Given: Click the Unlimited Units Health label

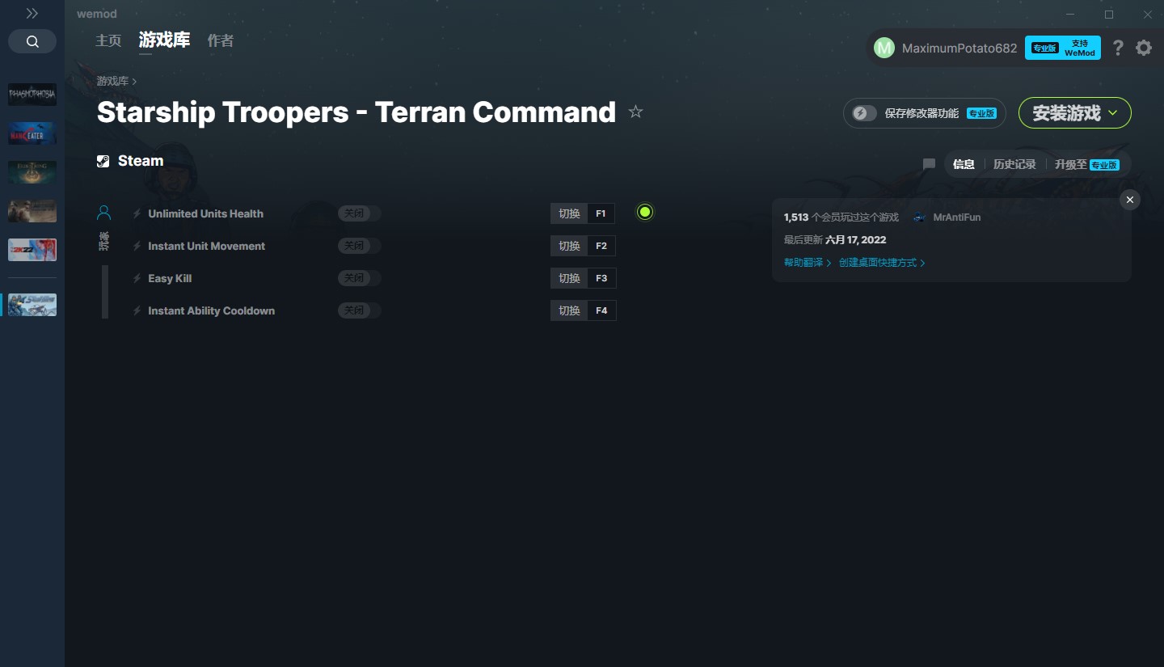Looking at the screenshot, I should click(205, 213).
